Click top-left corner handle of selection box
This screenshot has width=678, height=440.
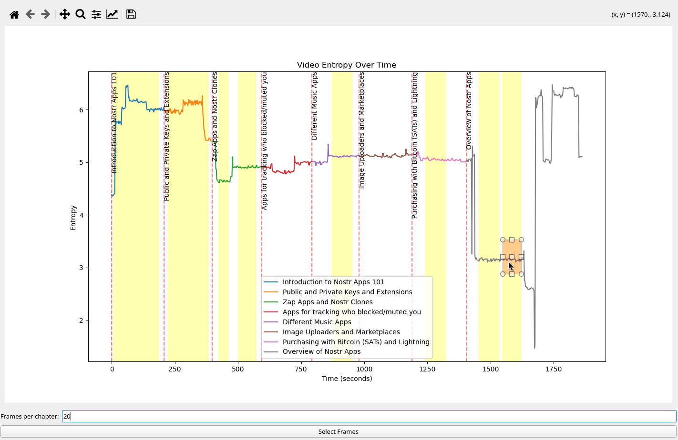pyautogui.click(x=503, y=240)
